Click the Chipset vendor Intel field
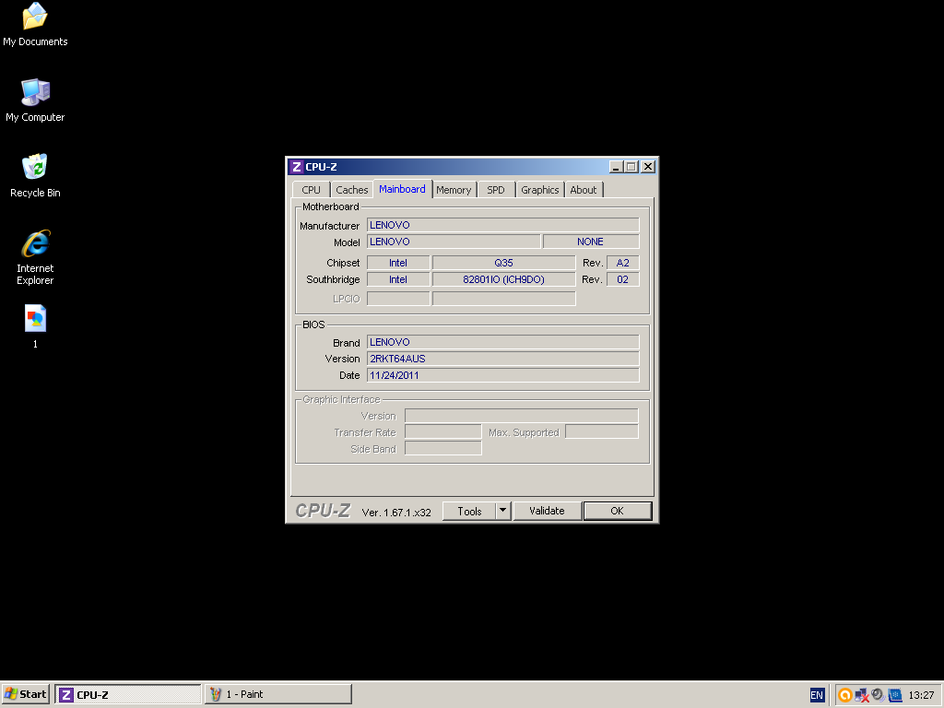 398,263
